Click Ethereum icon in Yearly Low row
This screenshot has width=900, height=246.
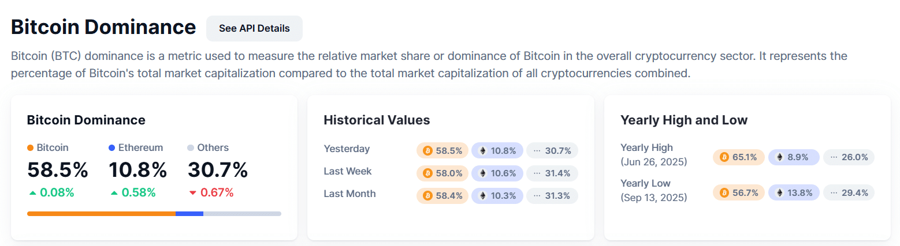[x=780, y=193]
